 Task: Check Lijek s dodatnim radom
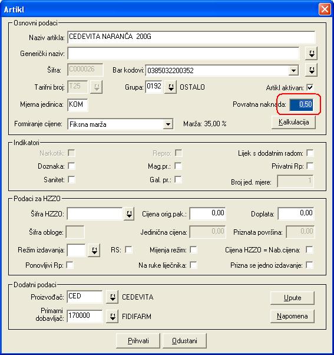click(310, 153)
